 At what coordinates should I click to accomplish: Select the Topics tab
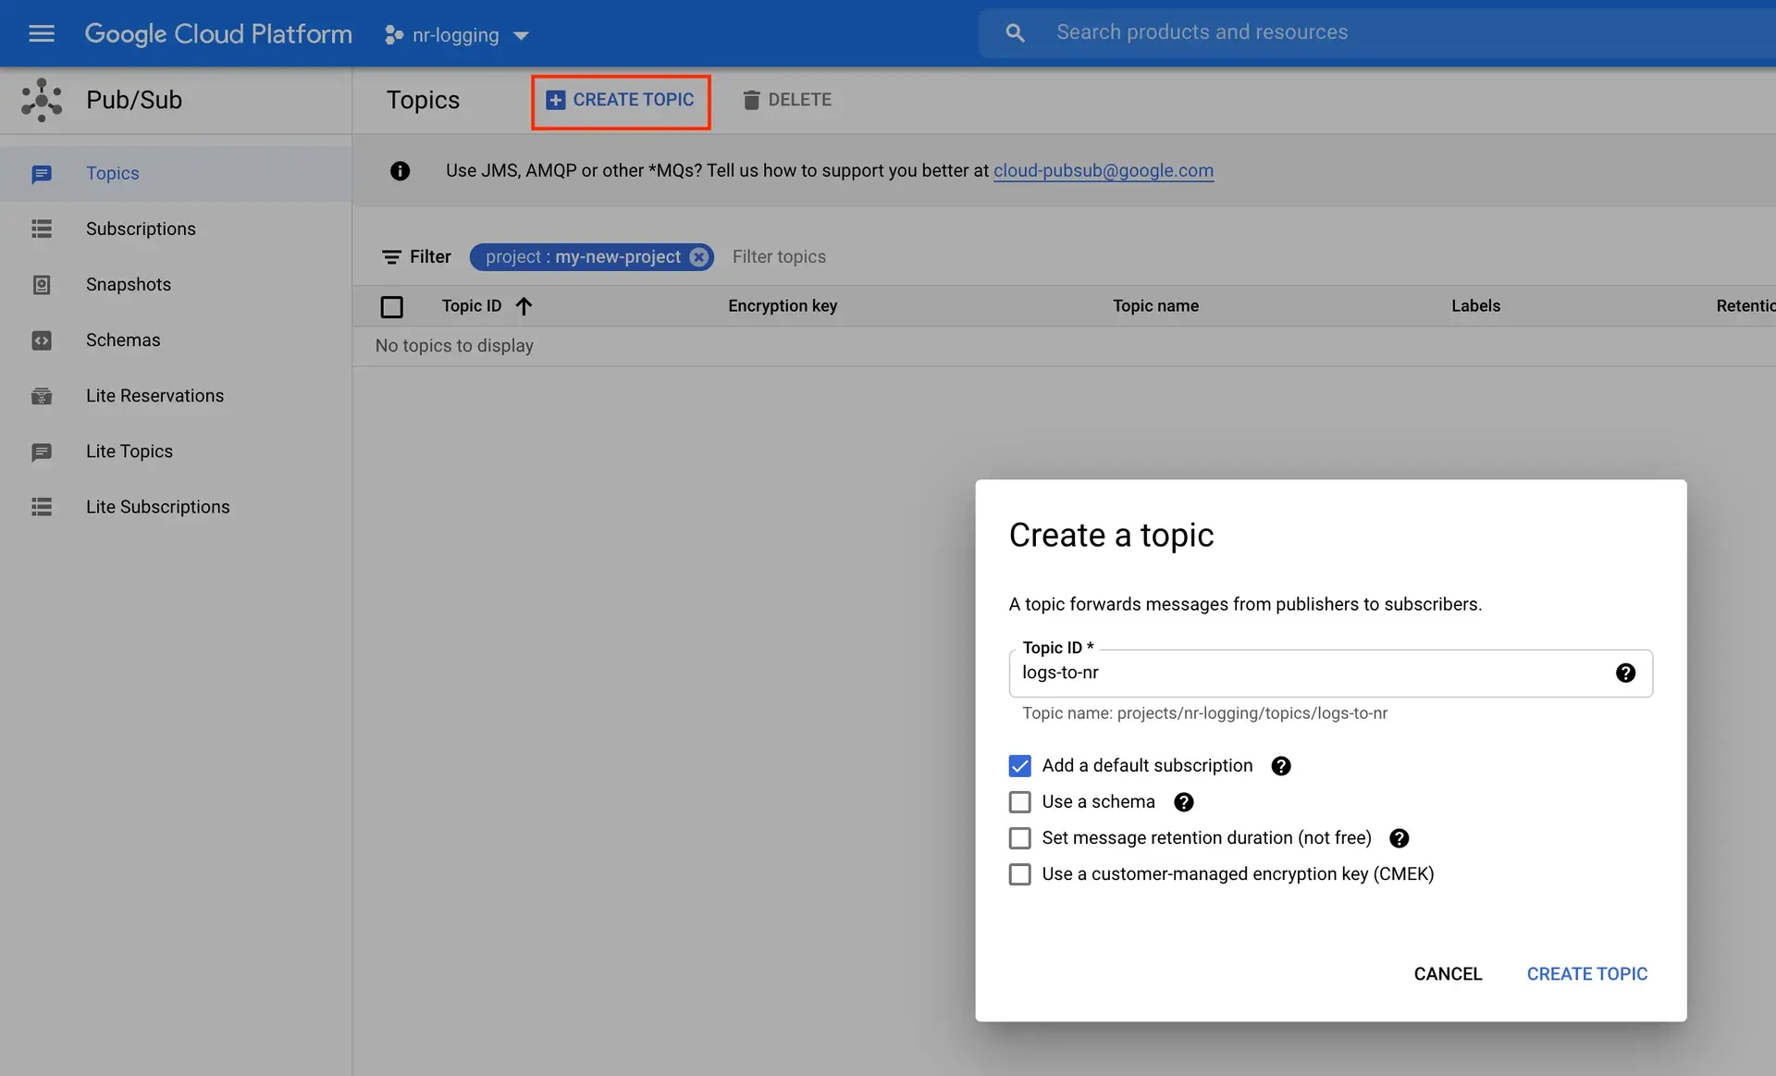coord(113,173)
